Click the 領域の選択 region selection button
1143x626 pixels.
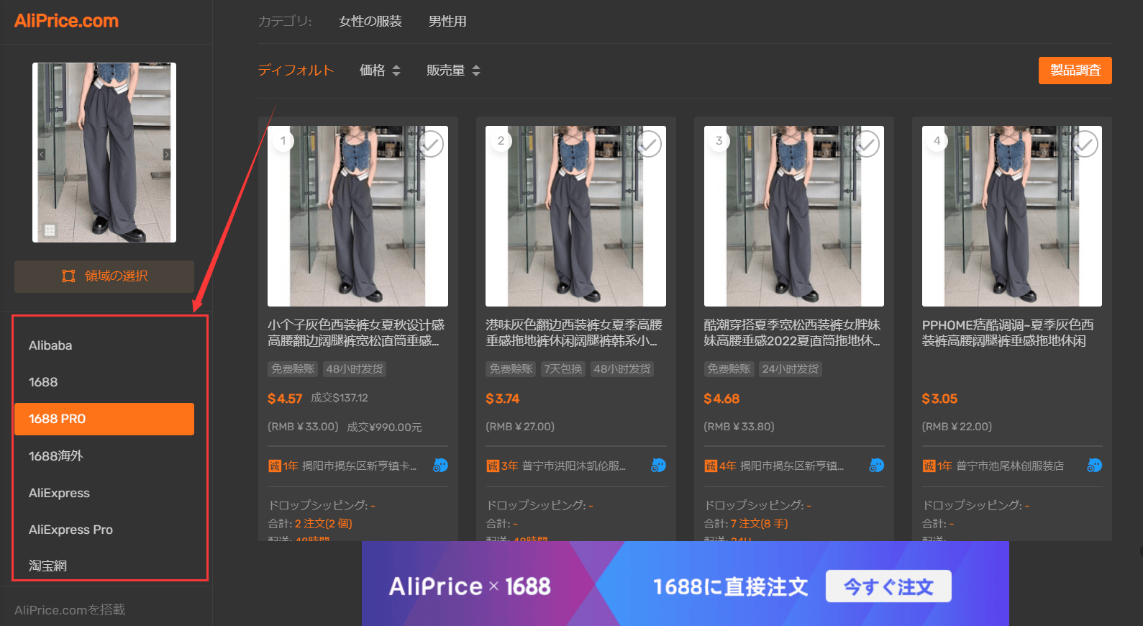pos(104,276)
